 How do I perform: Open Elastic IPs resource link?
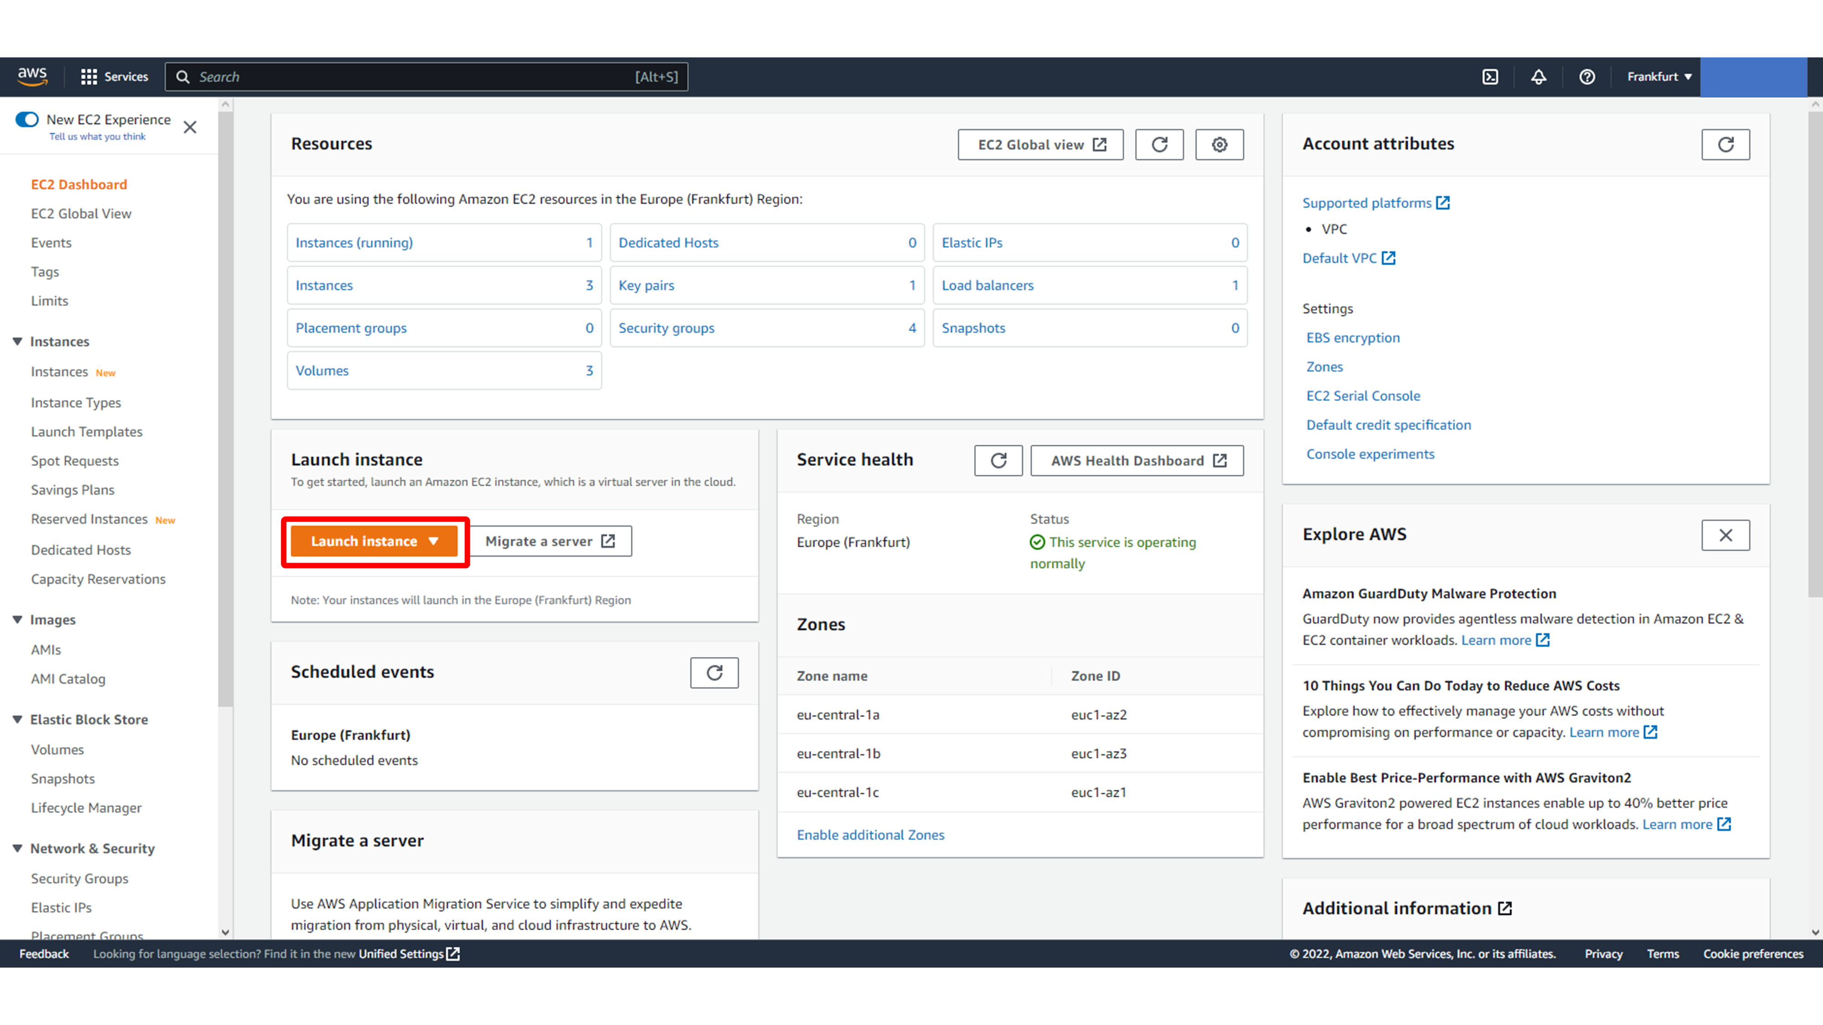tap(972, 243)
